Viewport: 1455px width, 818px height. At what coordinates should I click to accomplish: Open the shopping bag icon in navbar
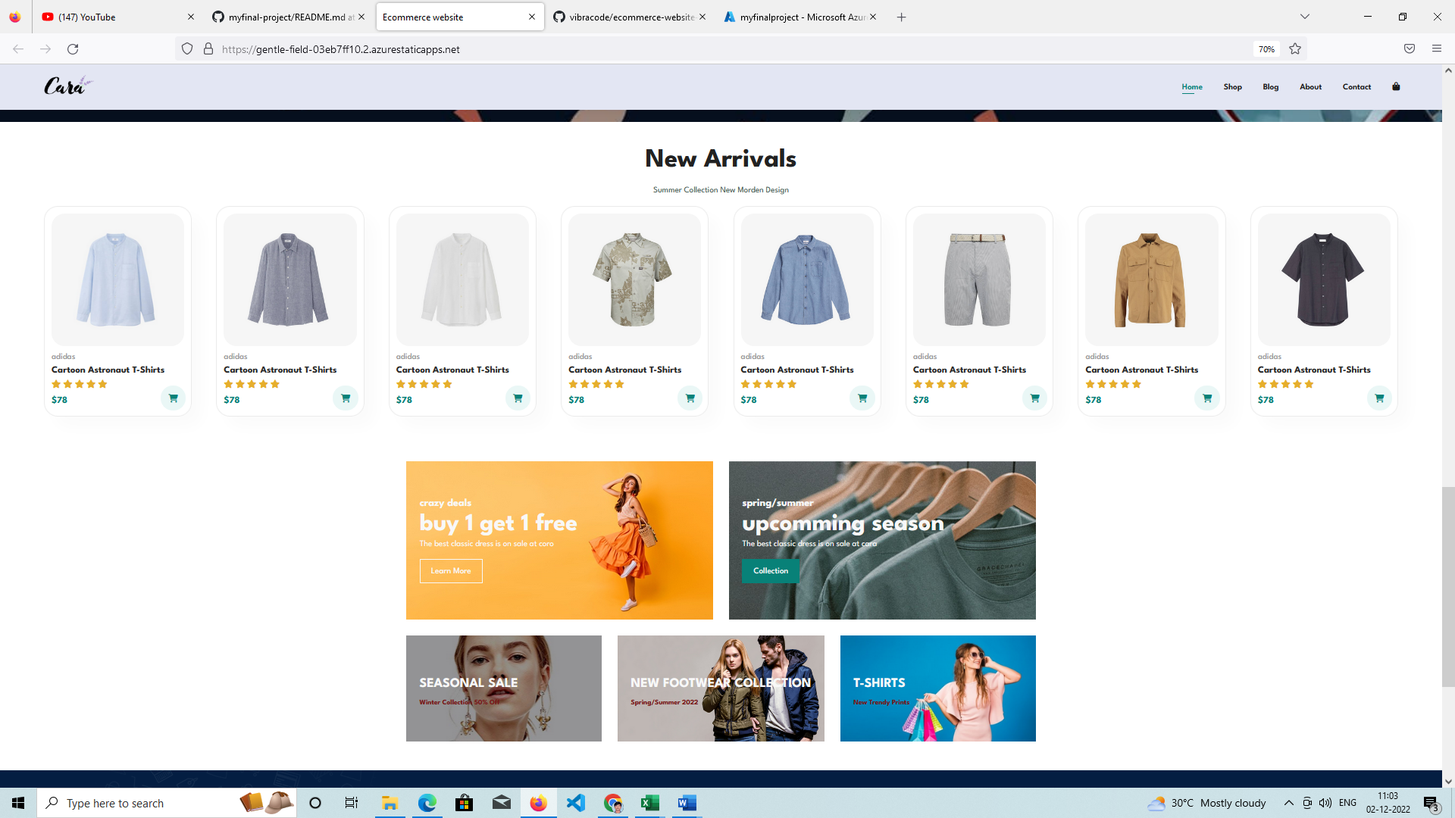point(1396,86)
